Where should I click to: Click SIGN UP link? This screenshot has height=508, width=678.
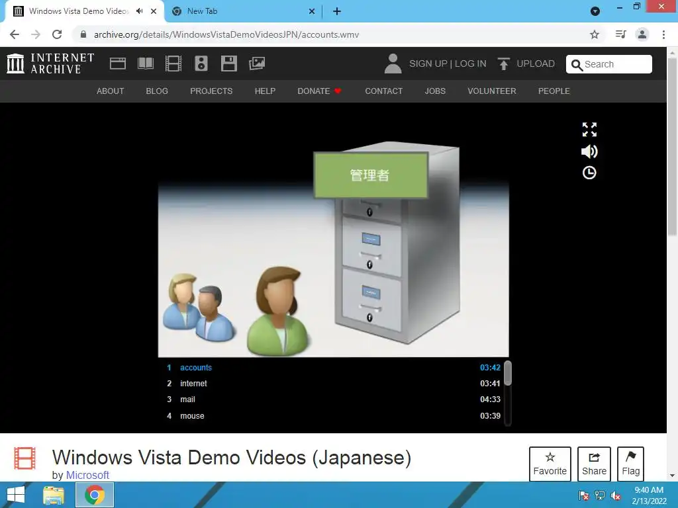tap(428, 64)
